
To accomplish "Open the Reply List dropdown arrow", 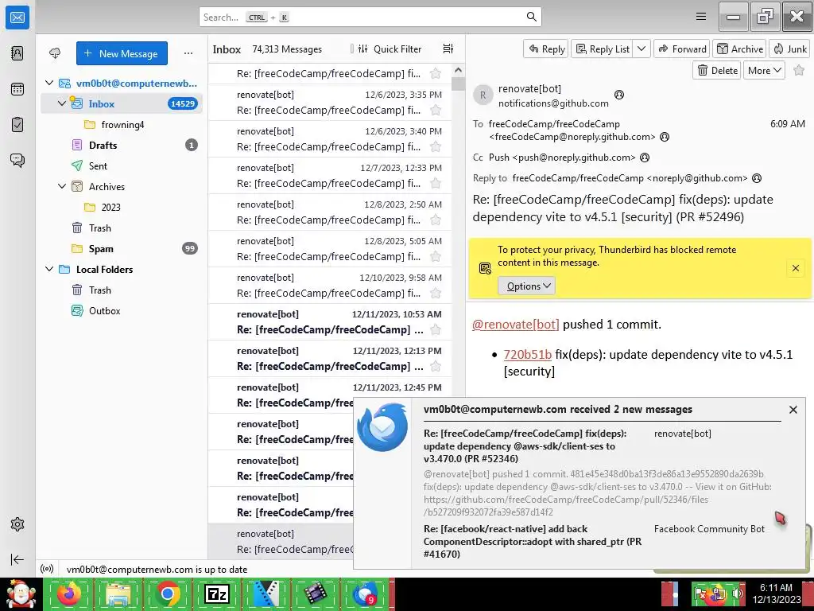I will (x=642, y=49).
